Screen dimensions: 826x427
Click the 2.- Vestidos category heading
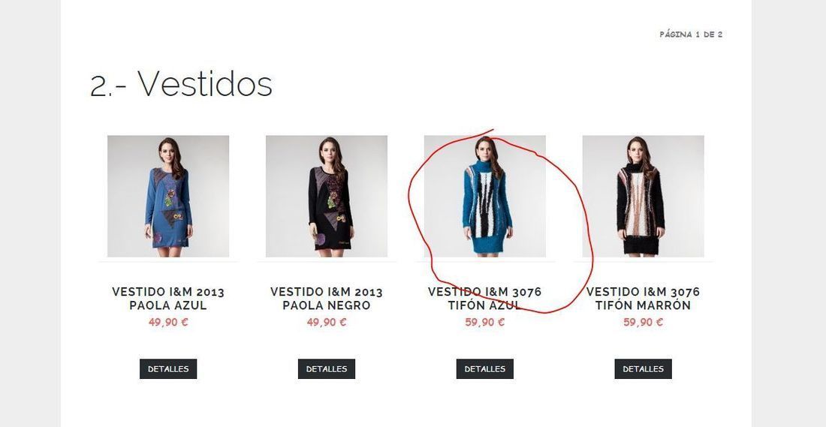181,84
